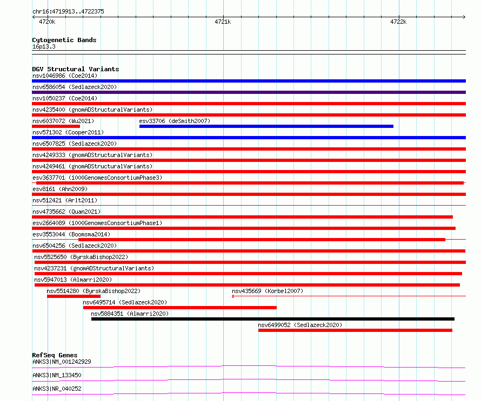
Task: Open the nsv6499052 (Sedlazeck2020) label
Action: coord(300,325)
